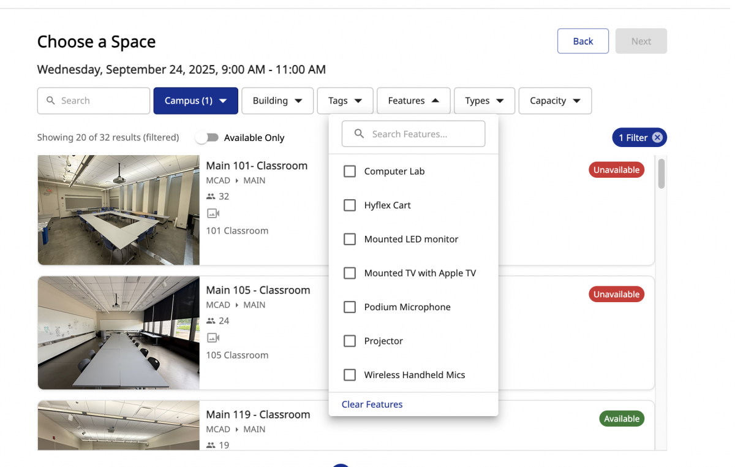The image size is (735, 467).
Task: Click the magnifier icon in Search Features
Action: [360, 134]
